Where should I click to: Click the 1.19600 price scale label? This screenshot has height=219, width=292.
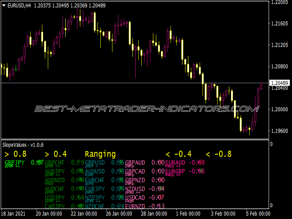pos(280,131)
